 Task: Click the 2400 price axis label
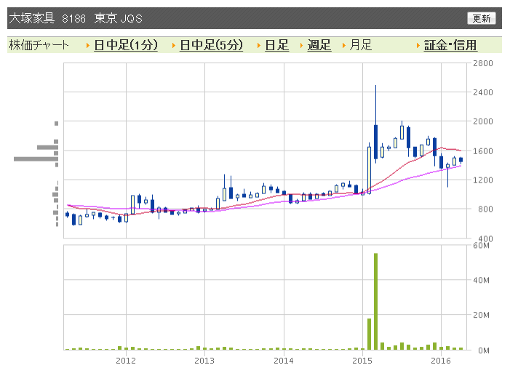point(482,92)
